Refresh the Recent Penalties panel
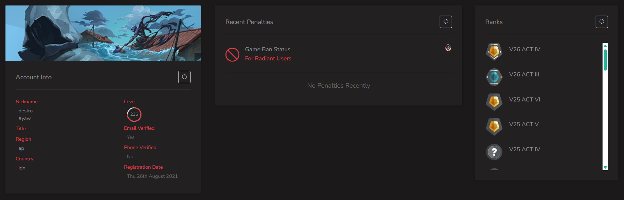The width and height of the screenshot is (624, 200). 446,22
